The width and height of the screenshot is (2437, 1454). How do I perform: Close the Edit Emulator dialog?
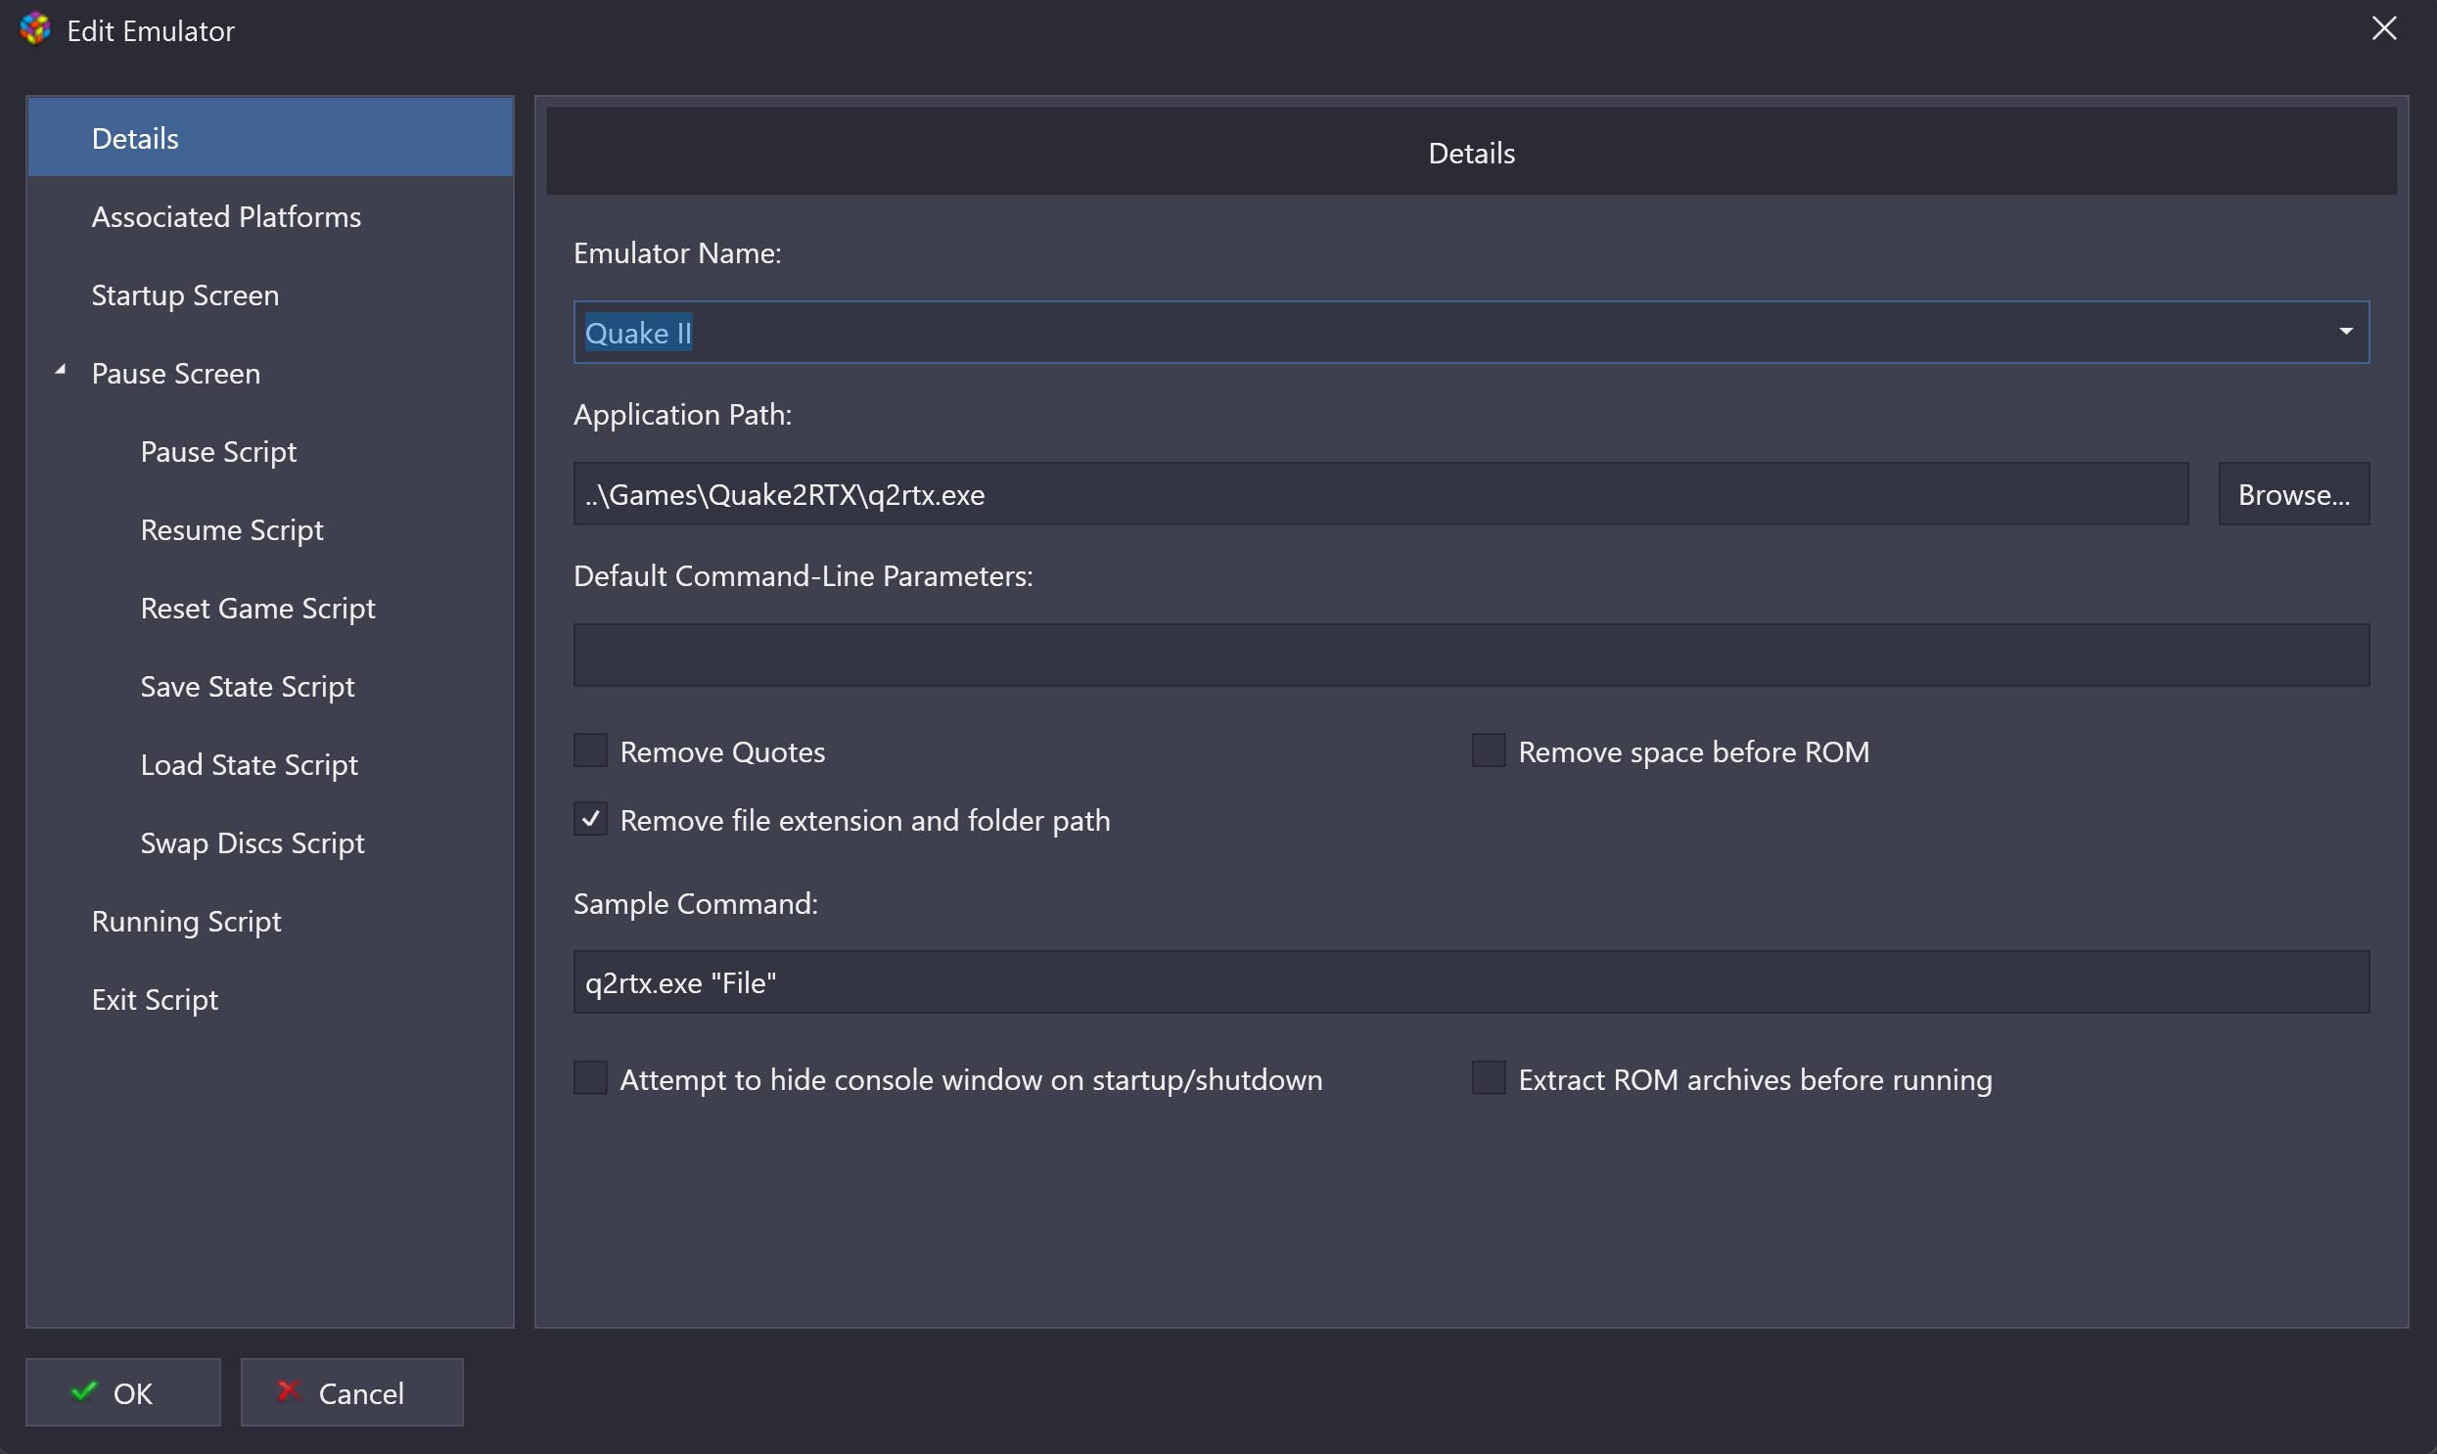(x=2384, y=28)
